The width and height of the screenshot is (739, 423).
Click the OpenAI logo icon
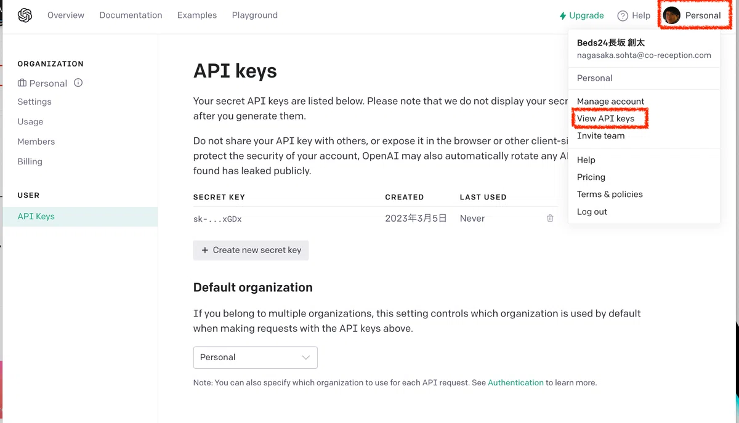pyautogui.click(x=25, y=15)
